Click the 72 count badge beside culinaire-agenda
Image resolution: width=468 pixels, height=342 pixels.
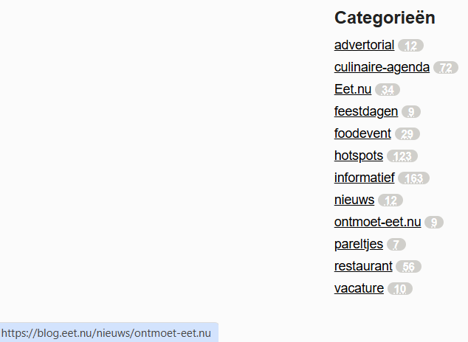point(445,68)
